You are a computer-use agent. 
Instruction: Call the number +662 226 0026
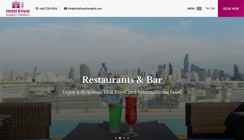coord(48,9)
